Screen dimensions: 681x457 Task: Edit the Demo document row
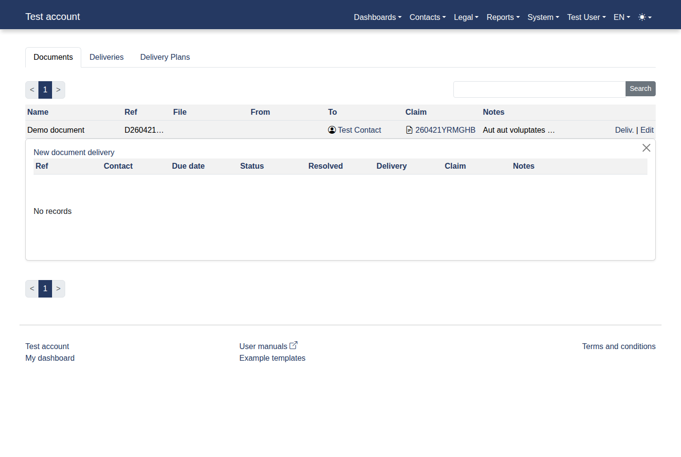[x=647, y=130]
